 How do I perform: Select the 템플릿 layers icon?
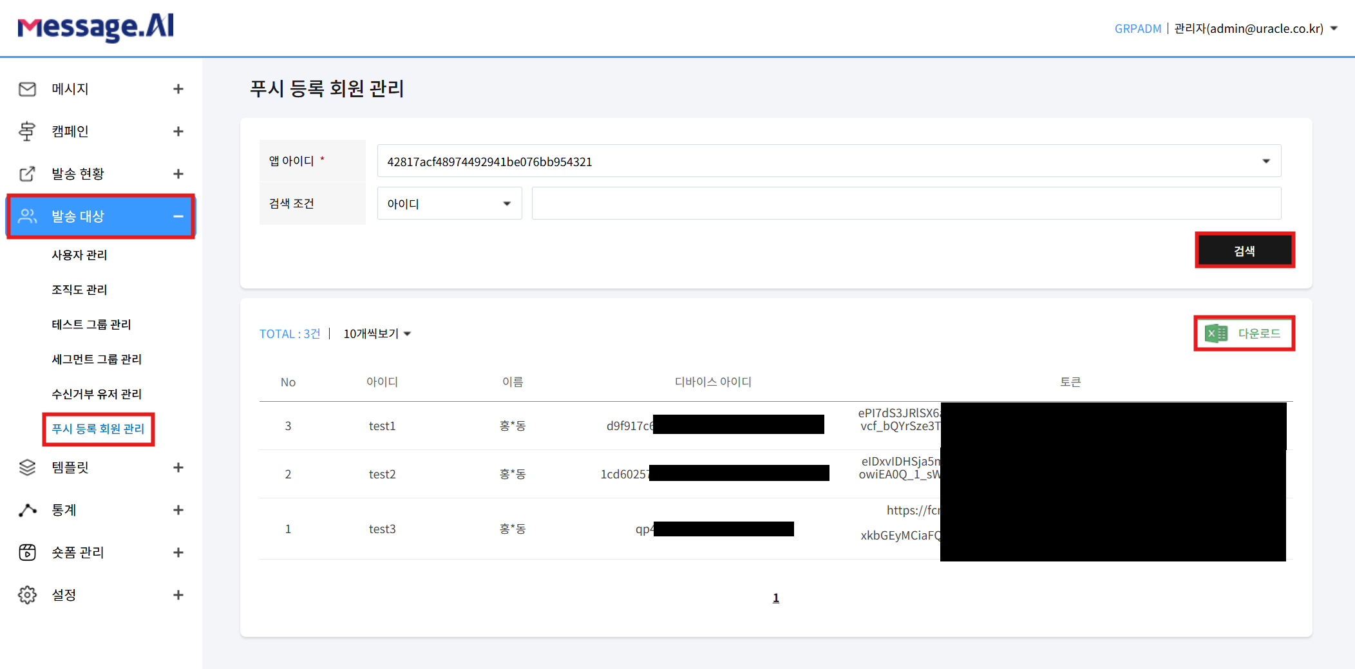[x=27, y=467]
